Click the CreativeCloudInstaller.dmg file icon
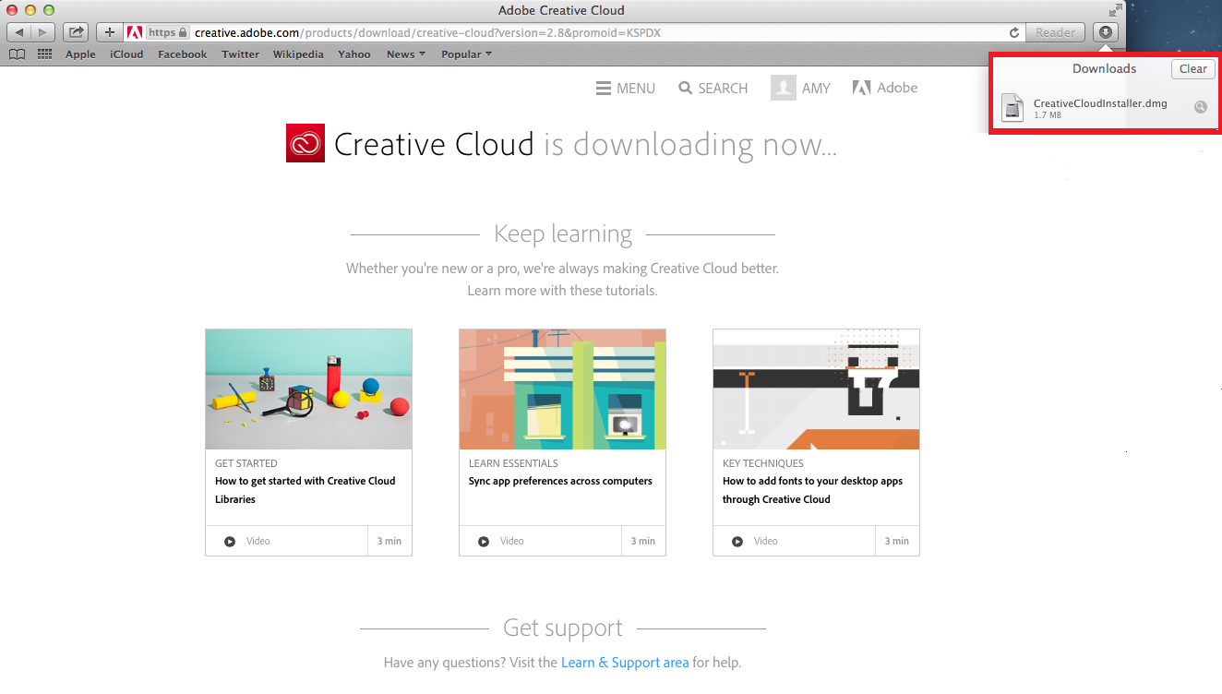The height and width of the screenshot is (694, 1222). (1013, 108)
